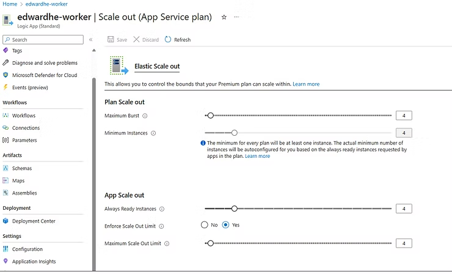Screen dimensions: 452x274
Task: Open edwardhe-worker breadcrumb link
Action: coord(46,4)
